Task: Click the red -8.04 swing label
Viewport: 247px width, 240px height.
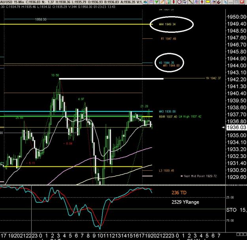Action: 68,143
